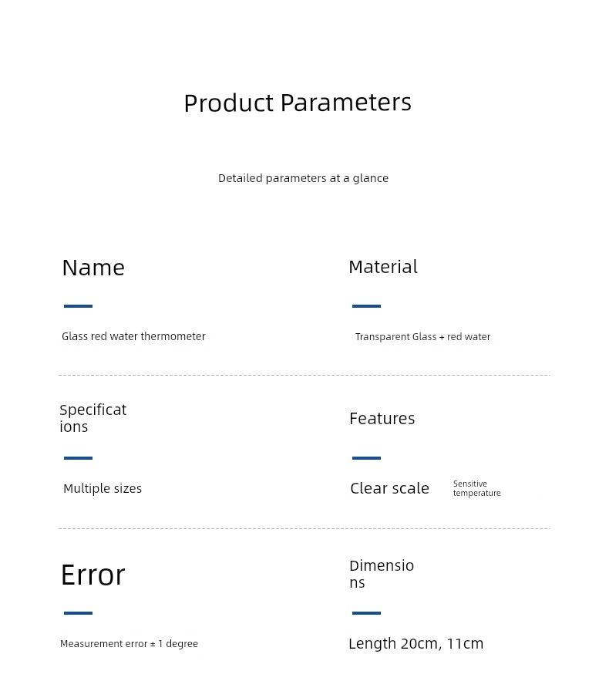
Task: Select 'Glass red water thermometer' text
Action: [x=133, y=336]
